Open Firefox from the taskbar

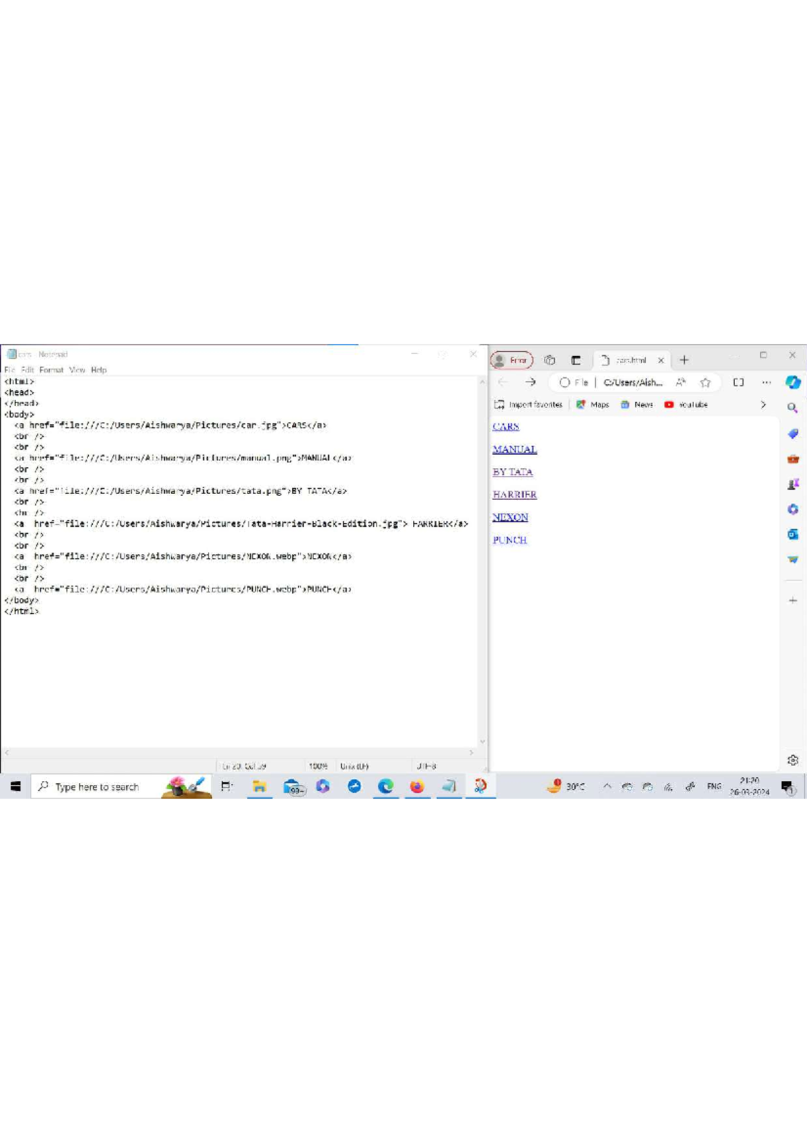pyautogui.click(x=417, y=786)
